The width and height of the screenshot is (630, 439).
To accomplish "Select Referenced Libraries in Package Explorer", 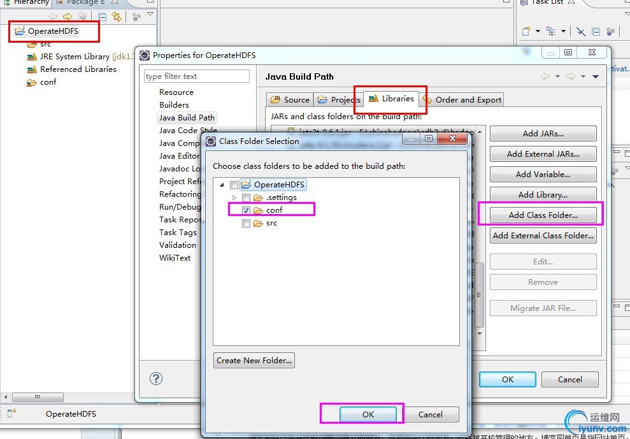I will pos(71,69).
